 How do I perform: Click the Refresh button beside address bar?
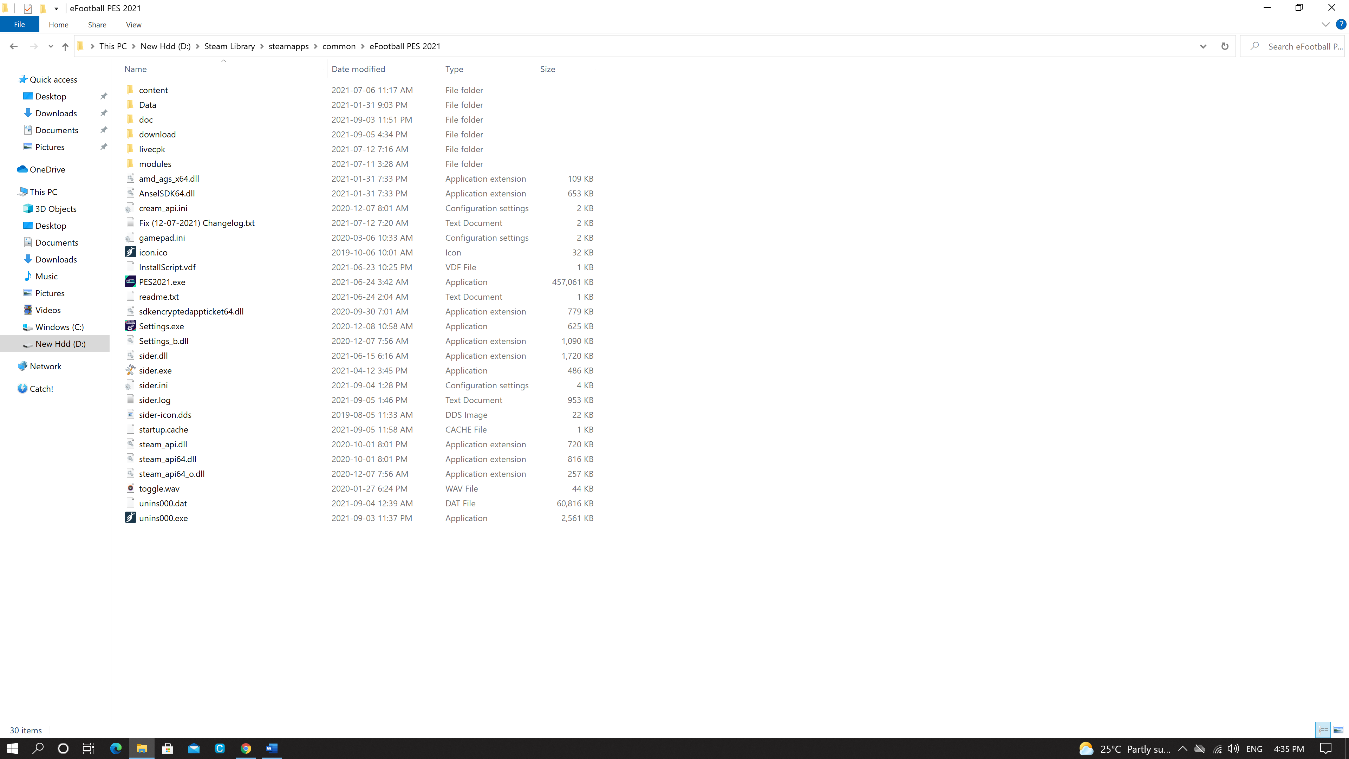(x=1224, y=46)
